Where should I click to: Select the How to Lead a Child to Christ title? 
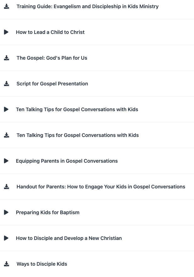pos(50,32)
